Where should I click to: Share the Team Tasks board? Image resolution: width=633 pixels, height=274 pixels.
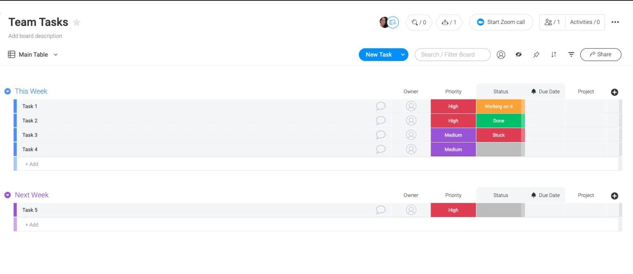(600, 54)
